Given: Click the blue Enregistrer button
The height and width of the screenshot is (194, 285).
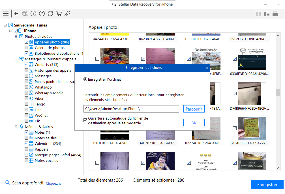Looking at the screenshot, I should click(267, 185).
